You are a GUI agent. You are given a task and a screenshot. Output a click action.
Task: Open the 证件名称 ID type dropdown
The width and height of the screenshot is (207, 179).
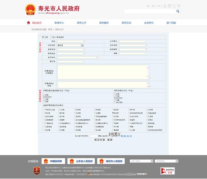[70, 45]
